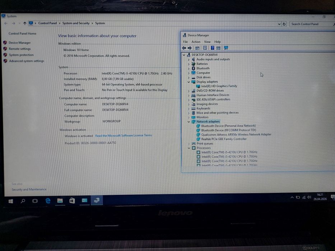
Task: Click the Forward arrow in Device Manager toolbar
Action: [190, 48]
